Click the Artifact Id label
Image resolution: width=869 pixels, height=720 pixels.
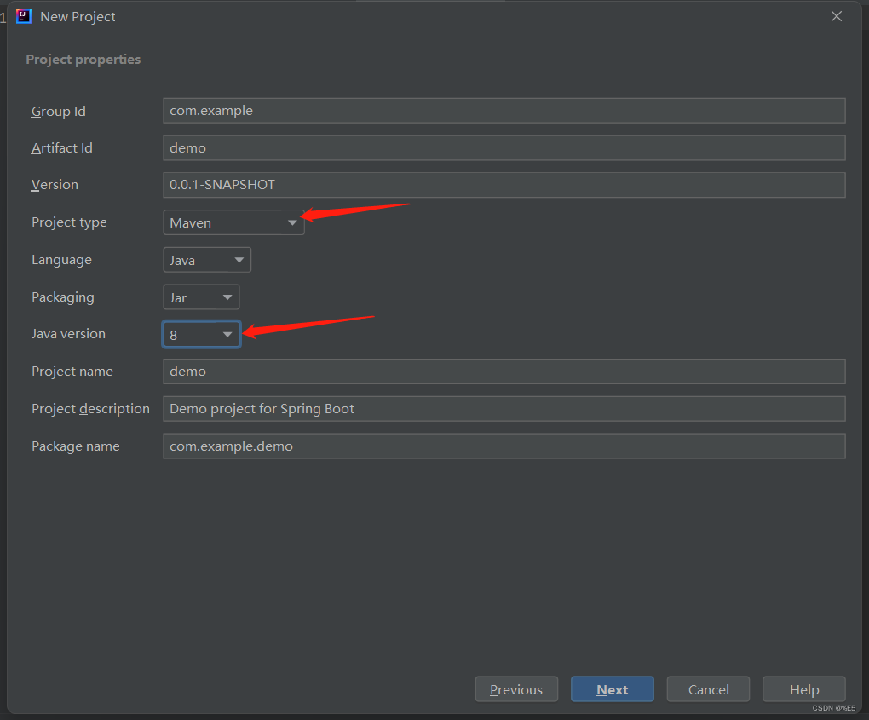[61, 148]
